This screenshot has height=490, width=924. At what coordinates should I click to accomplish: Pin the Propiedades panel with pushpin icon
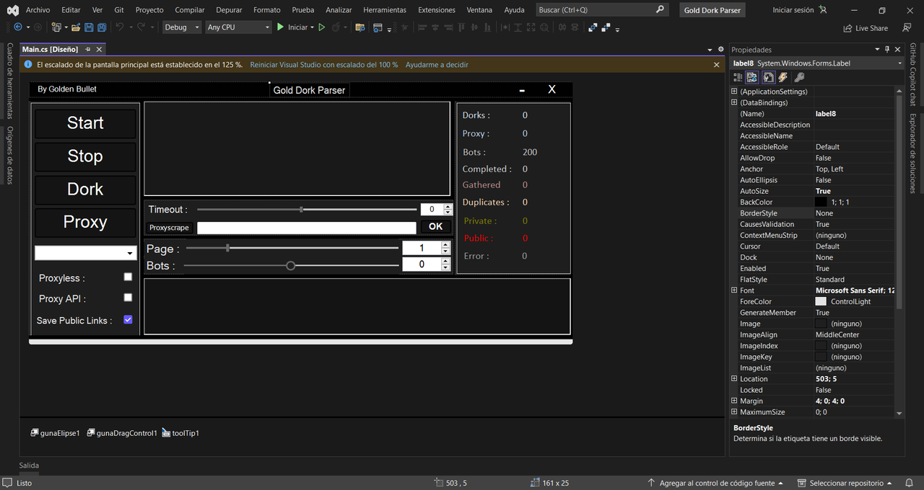(x=887, y=49)
